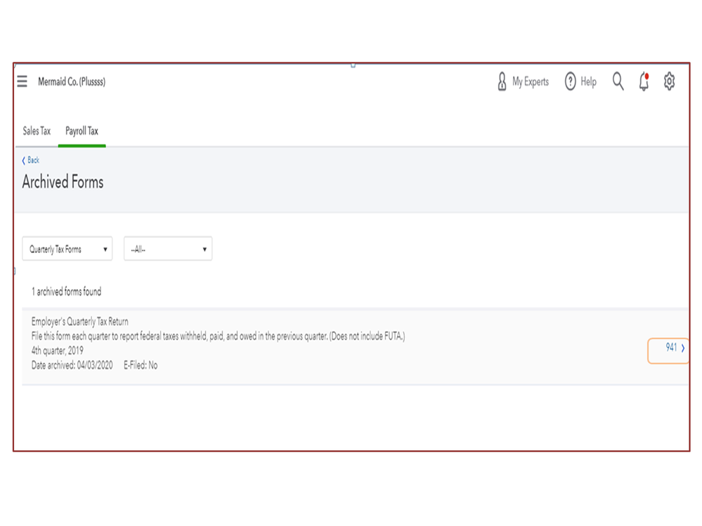Click the chevron arrow beside 941
702x526 pixels.
(x=683, y=348)
